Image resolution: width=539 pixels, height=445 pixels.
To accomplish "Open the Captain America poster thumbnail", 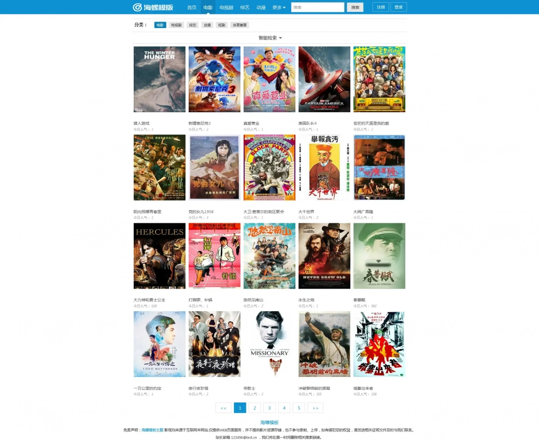I will (324, 79).
